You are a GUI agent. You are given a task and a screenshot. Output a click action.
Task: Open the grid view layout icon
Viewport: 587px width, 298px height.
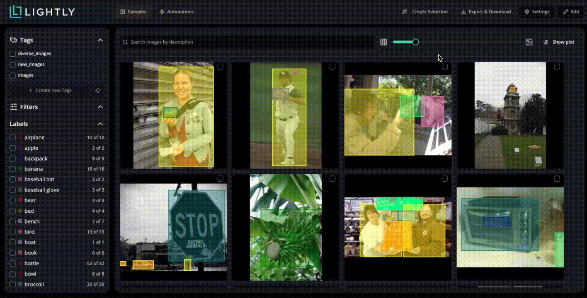click(383, 42)
